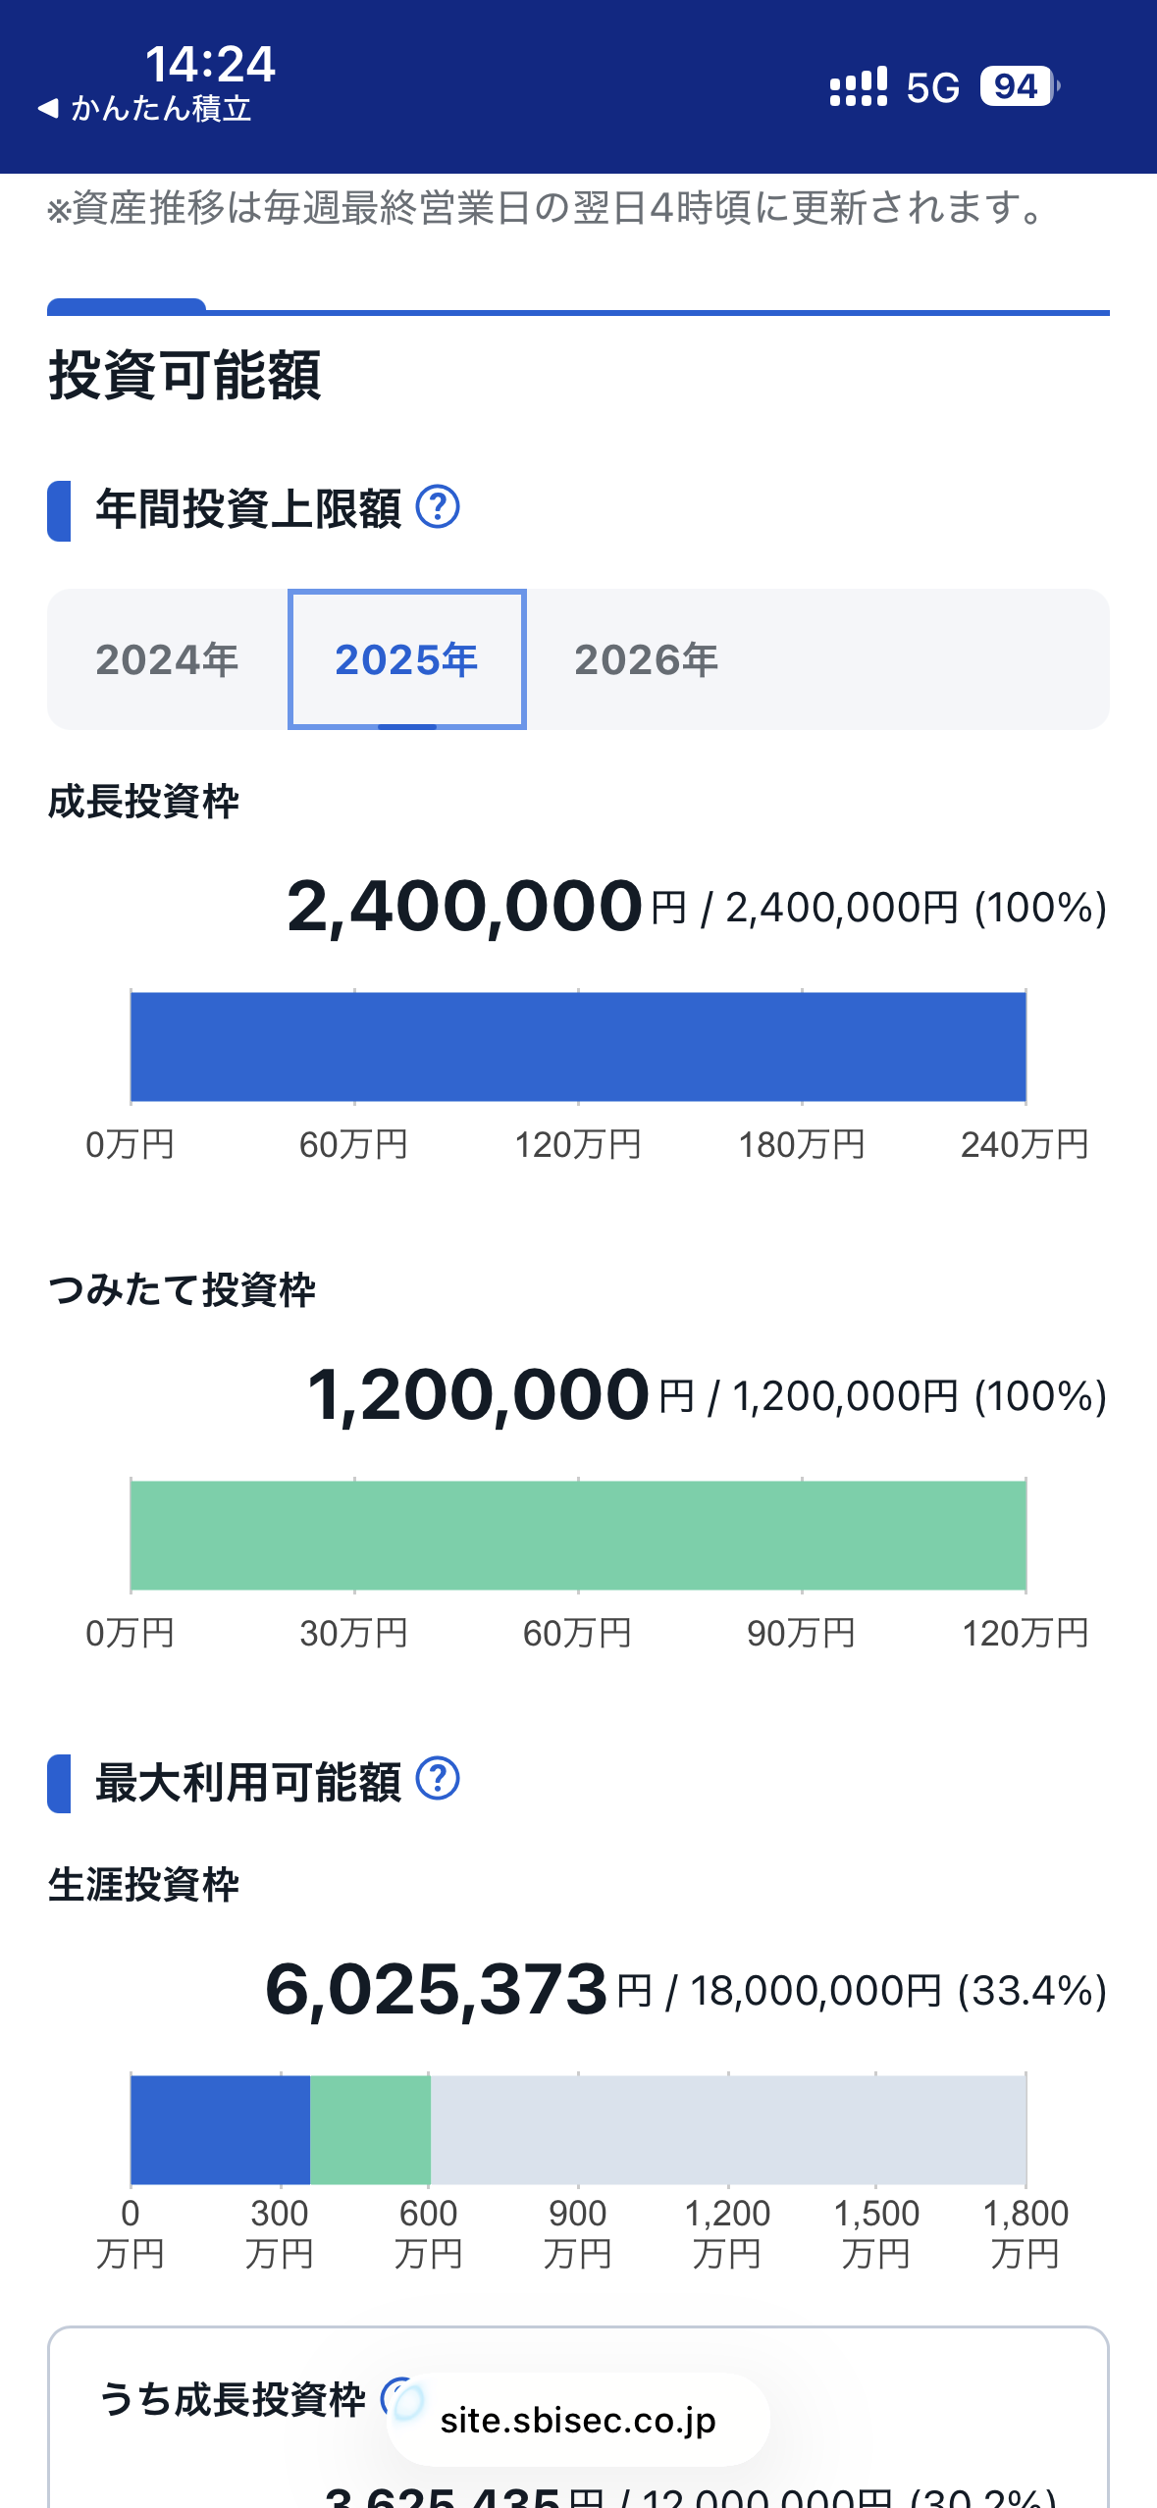Tap the site.sbisec.co.jp address pill
Image resolution: width=1157 pixels, height=2508 pixels.
578,2421
